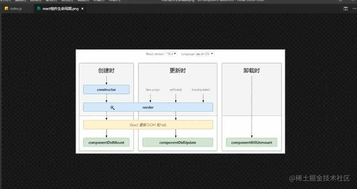
Task: Click the "React 更新 DOM 和 refs" bar
Action: tap(148, 125)
